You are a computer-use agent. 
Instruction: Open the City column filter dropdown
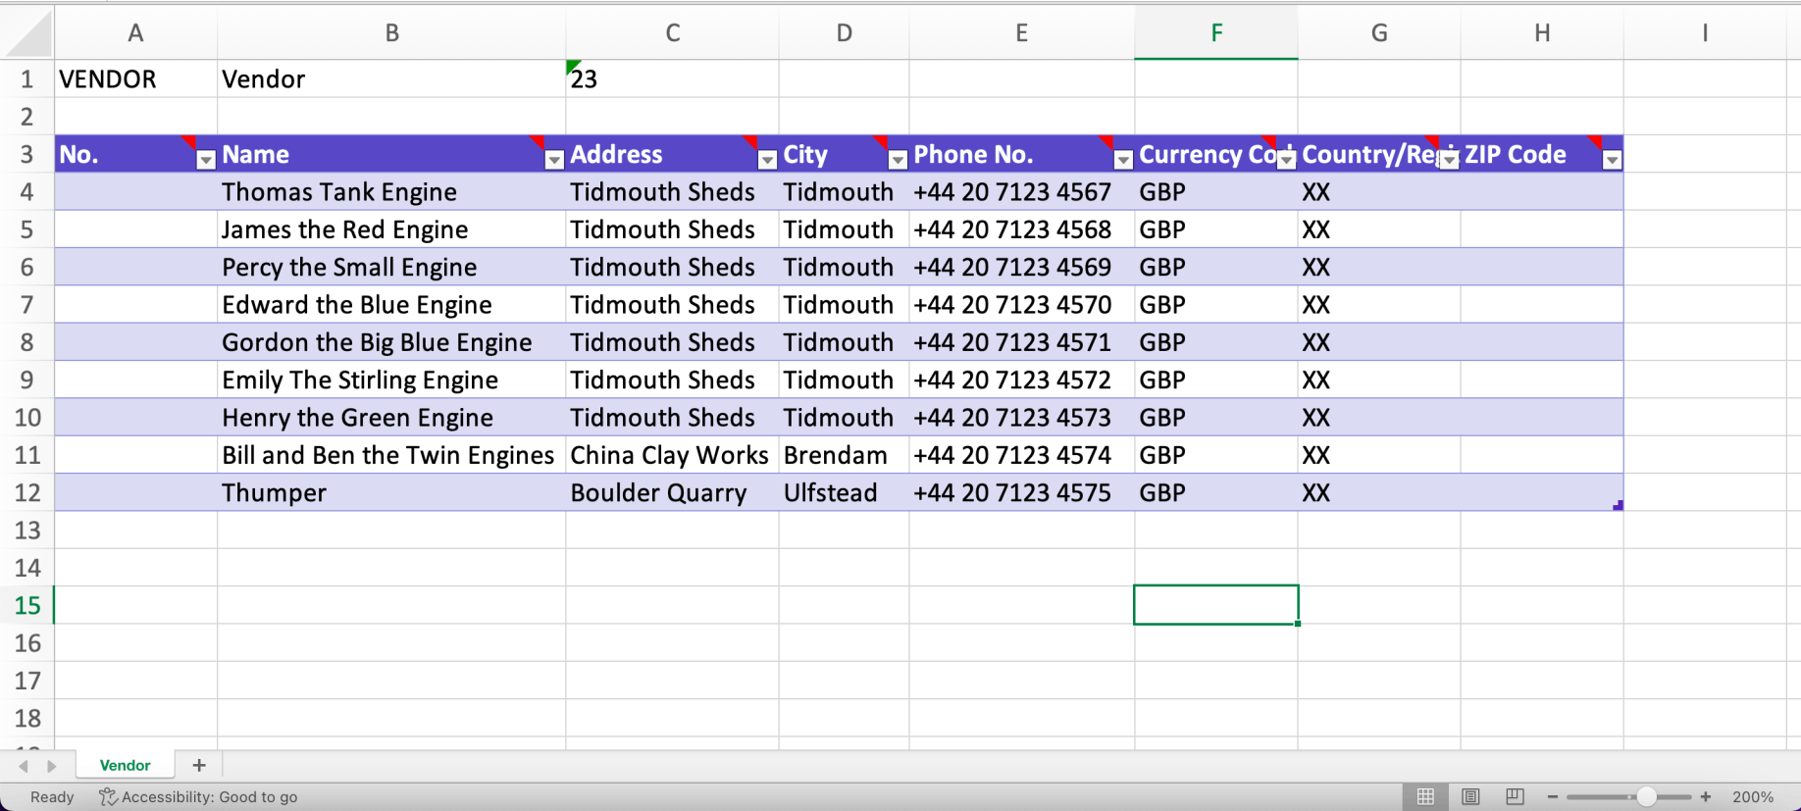[897, 160]
